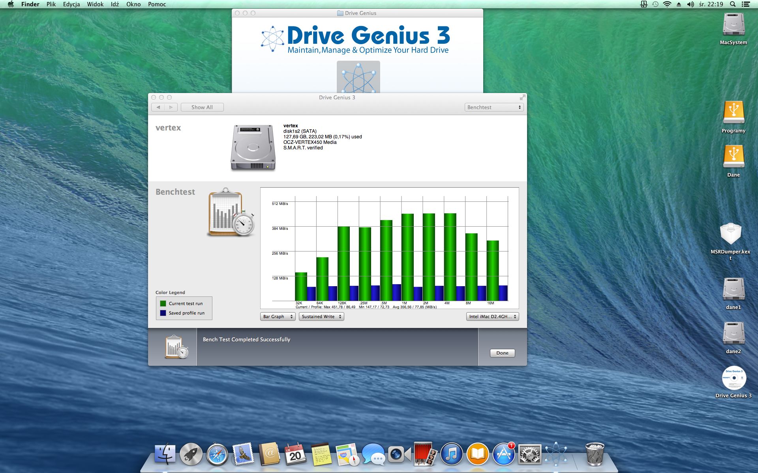
Task: Open Launchpad from the Dock
Action: point(191,454)
